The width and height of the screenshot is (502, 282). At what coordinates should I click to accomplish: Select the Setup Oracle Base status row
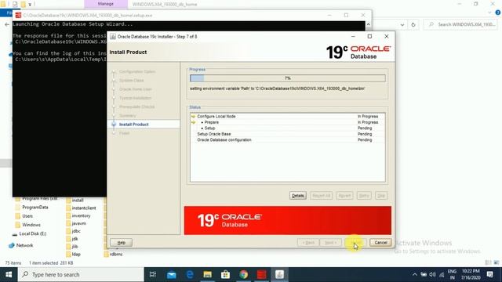point(288,134)
